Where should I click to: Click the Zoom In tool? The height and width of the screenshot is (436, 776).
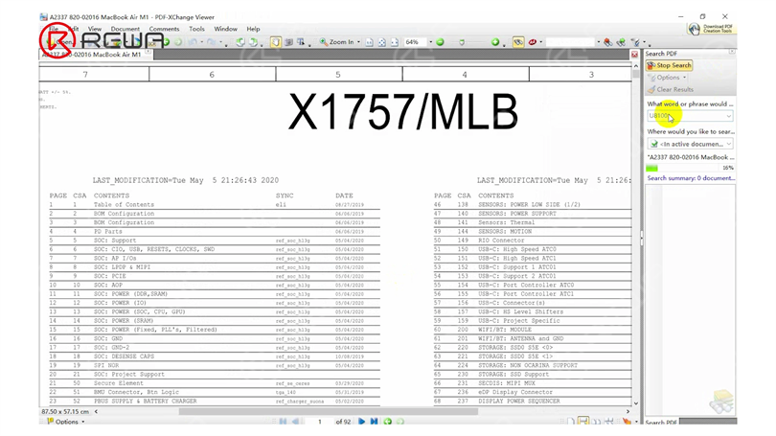pos(337,42)
